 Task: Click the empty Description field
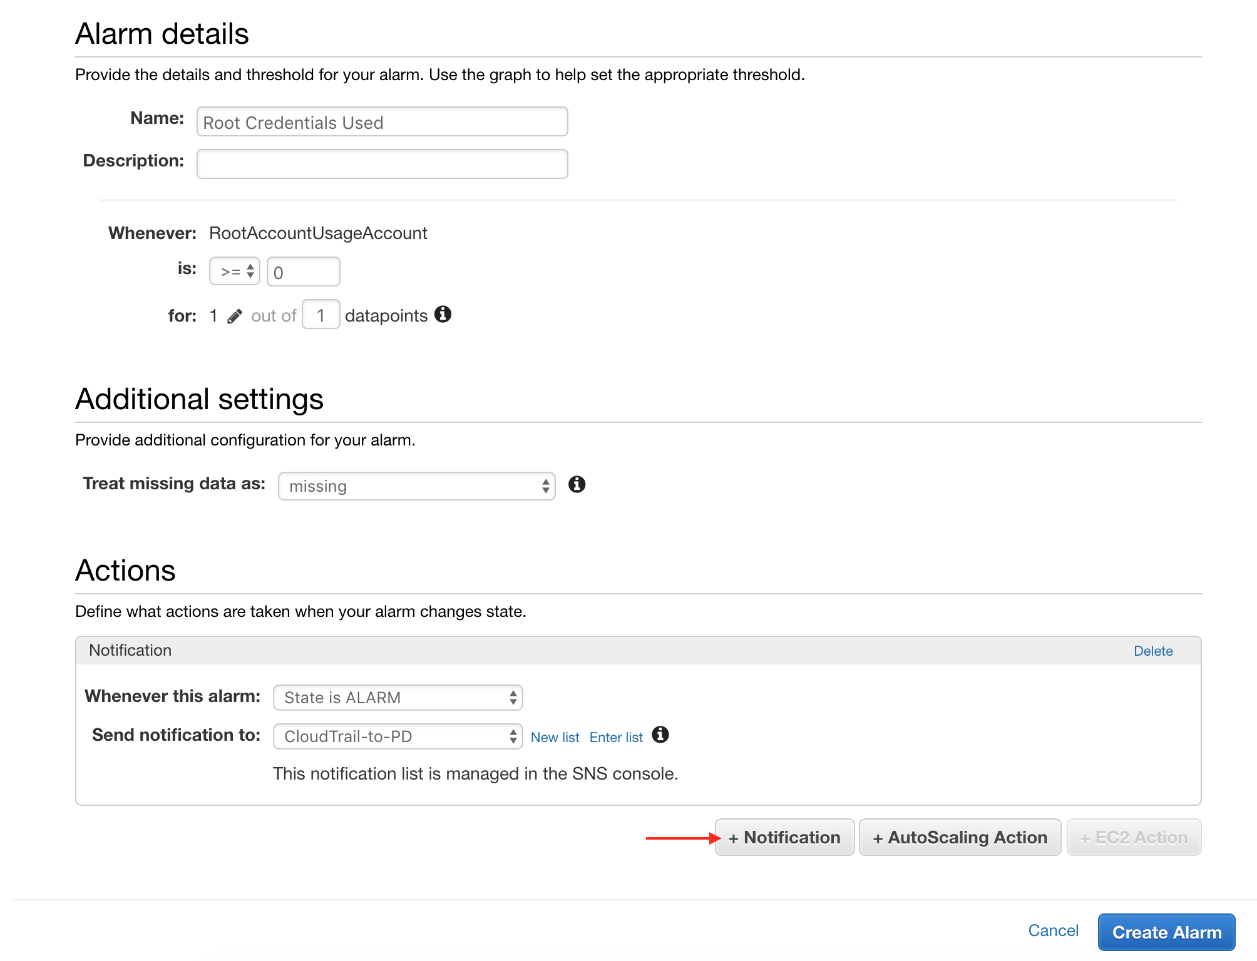click(382, 164)
